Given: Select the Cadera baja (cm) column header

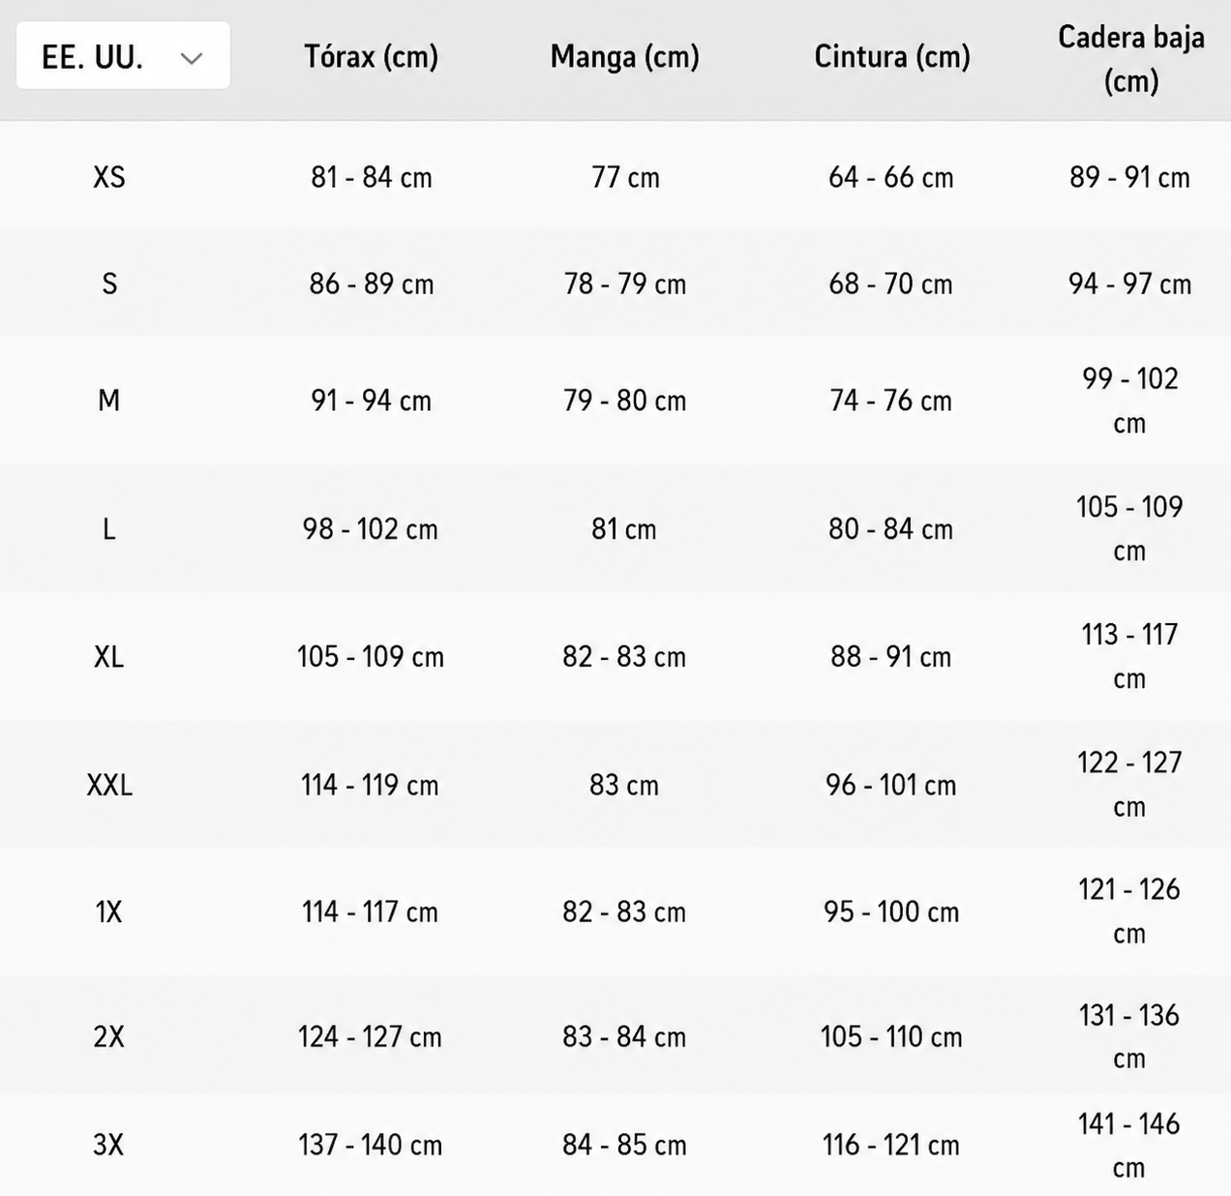Looking at the screenshot, I should click(x=1130, y=59).
